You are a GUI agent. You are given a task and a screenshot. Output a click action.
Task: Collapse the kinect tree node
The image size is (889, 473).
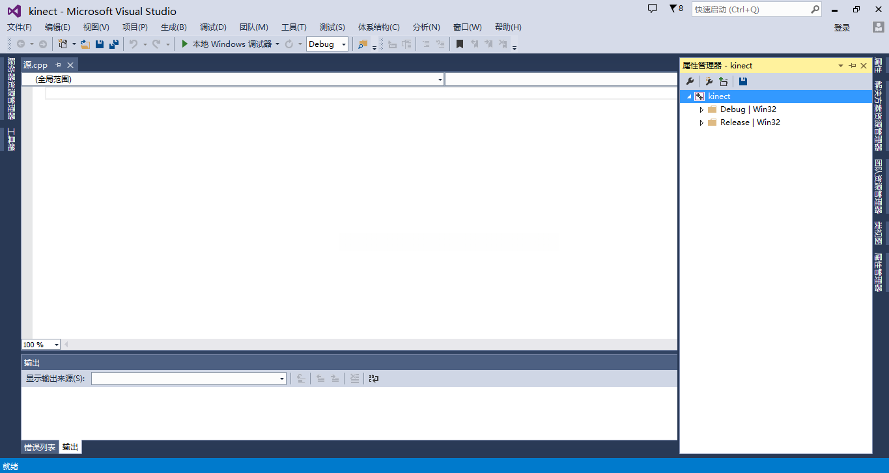point(689,96)
